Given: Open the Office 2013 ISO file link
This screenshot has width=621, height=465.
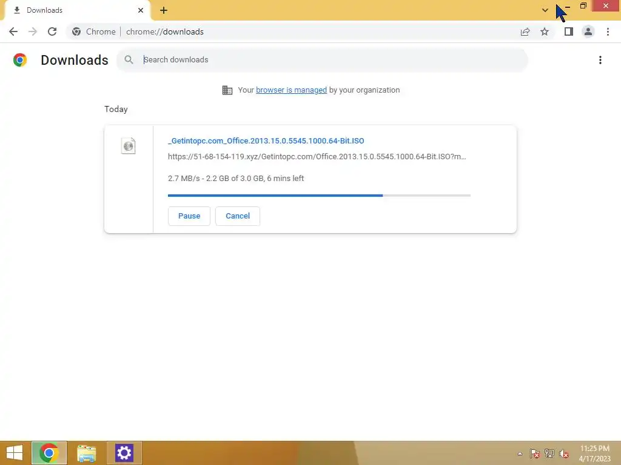Looking at the screenshot, I should [x=266, y=140].
